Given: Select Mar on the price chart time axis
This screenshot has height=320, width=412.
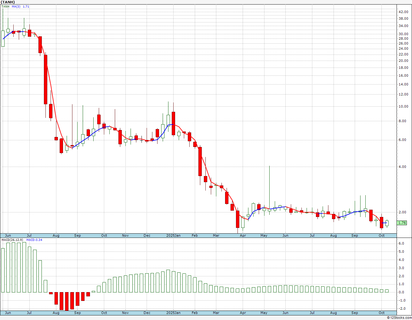Looking at the screenshot, I should coord(216,235).
